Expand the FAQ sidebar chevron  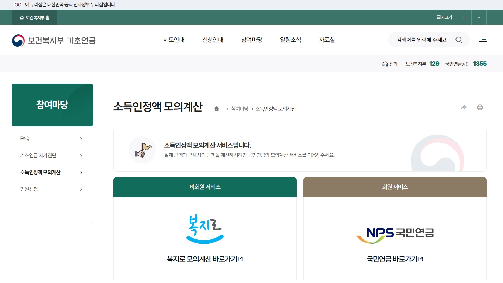(81, 139)
